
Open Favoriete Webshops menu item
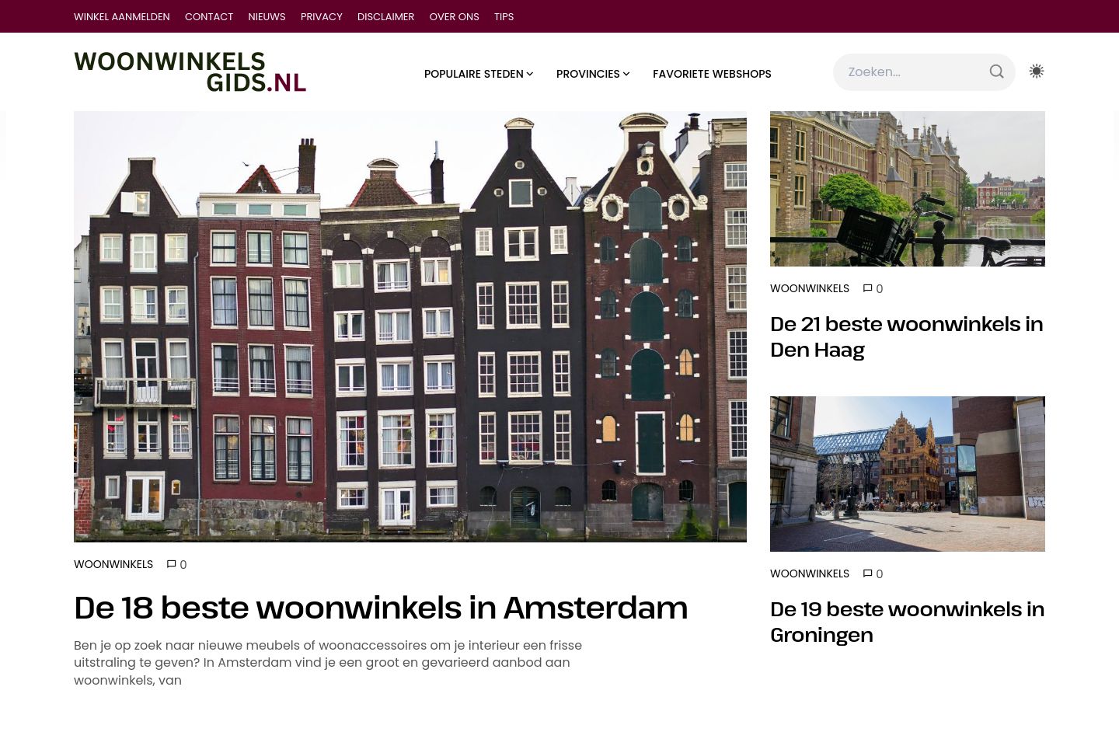click(711, 74)
